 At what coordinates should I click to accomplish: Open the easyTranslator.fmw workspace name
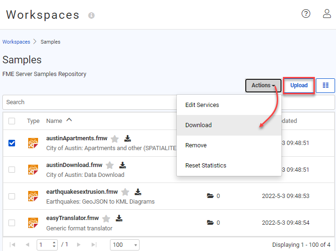pos(72,218)
